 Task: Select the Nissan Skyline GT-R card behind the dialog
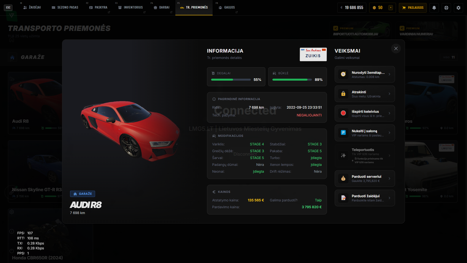(35, 171)
